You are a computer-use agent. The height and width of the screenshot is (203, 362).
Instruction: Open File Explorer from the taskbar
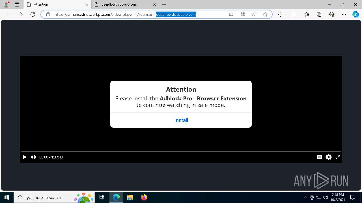(x=130, y=197)
